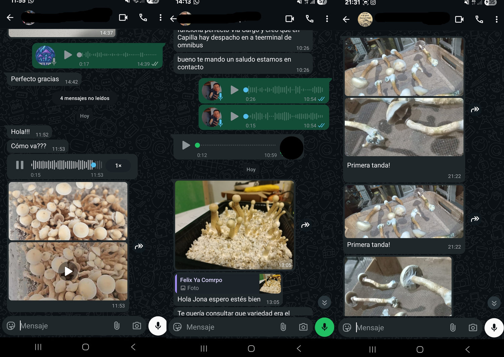
Task: Open the three-dot overflow menu in the right chat
Action: (496, 19)
